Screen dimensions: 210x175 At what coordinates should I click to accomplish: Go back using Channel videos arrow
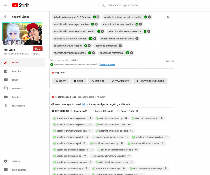point(6,17)
